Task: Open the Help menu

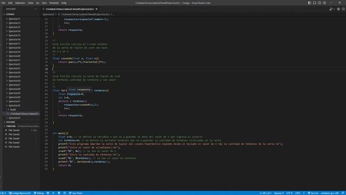Action: coord(64,3)
